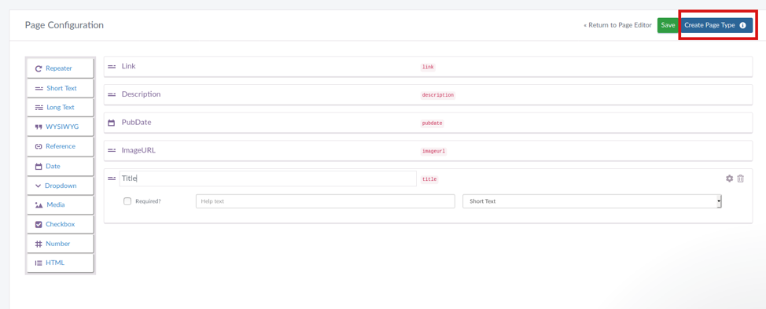Follow the Return to Page Editor link
766x309 pixels.
click(617, 25)
